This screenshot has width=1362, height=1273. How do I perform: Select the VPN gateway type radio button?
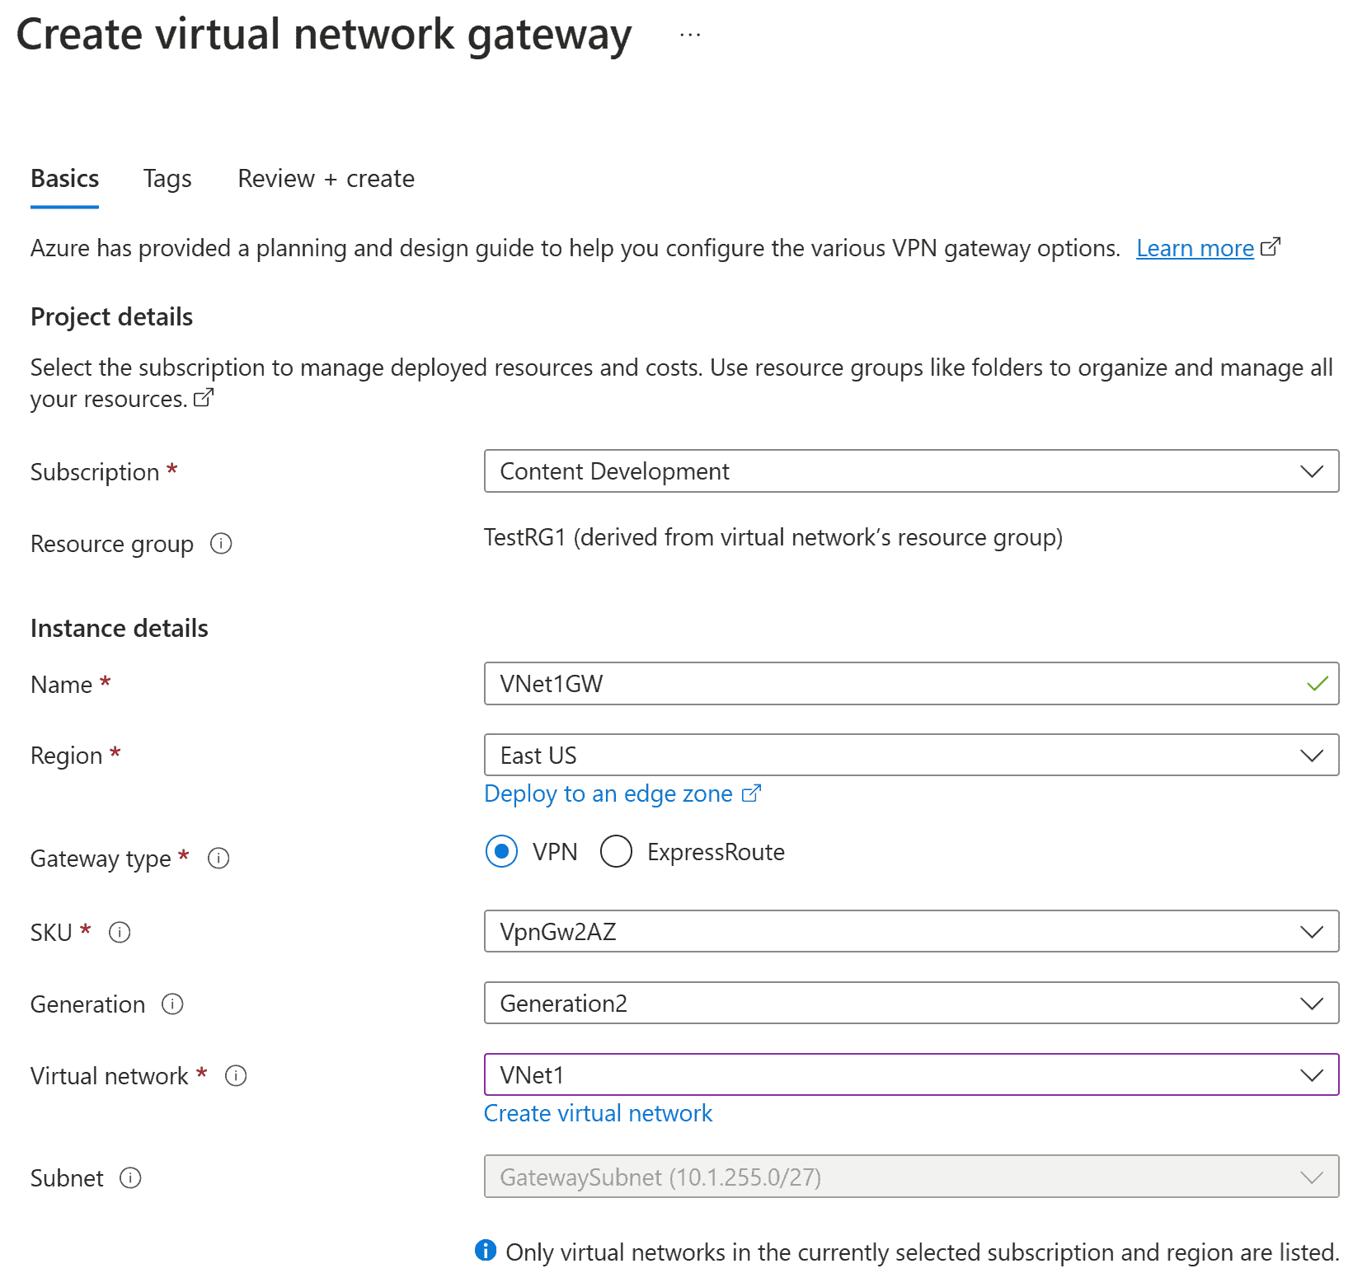(502, 852)
